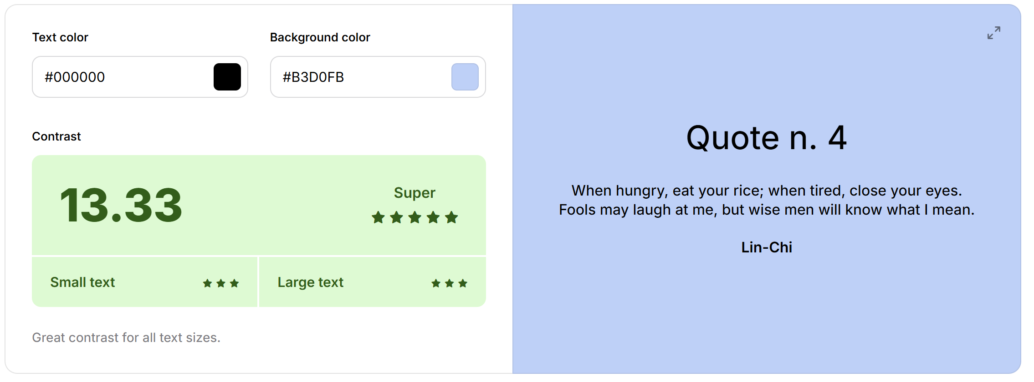The height and width of the screenshot is (382, 1034).
Task: Click the Contrast section heading
Action: 56,136
